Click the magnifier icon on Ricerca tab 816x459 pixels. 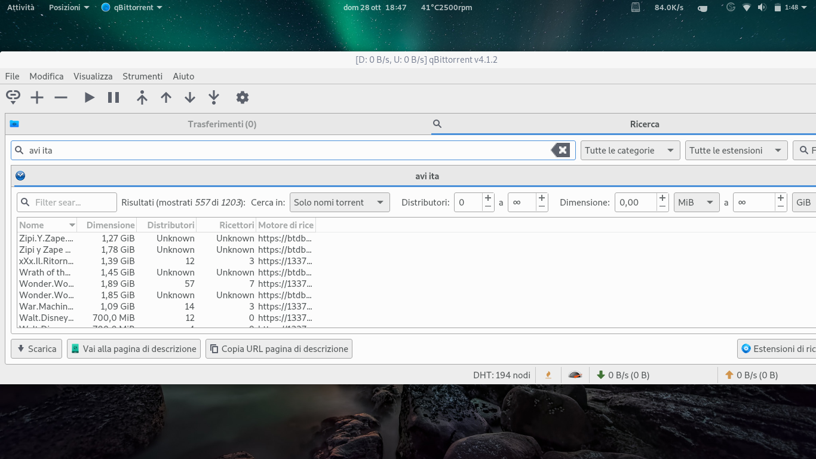click(437, 124)
